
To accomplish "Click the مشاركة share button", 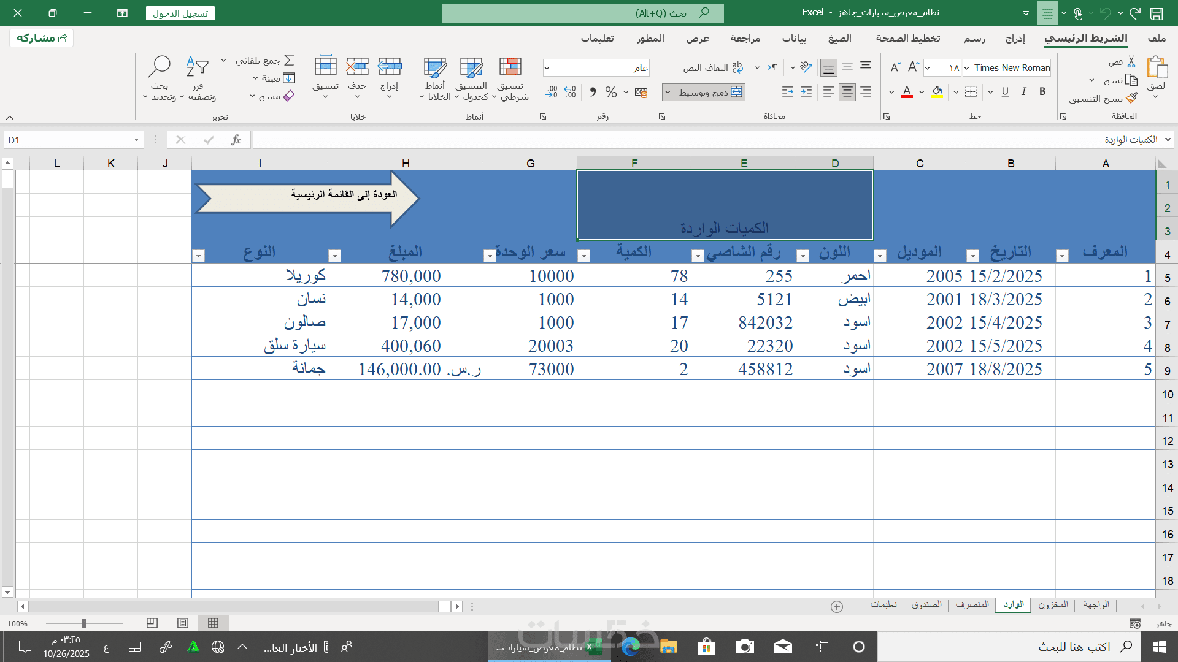I will click(x=42, y=38).
